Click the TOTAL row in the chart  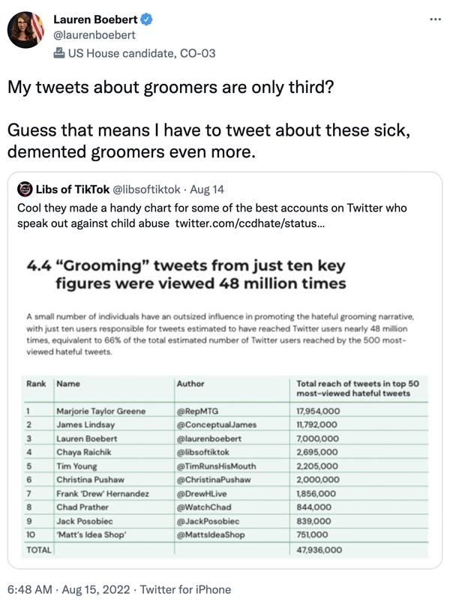click(225, 550)
